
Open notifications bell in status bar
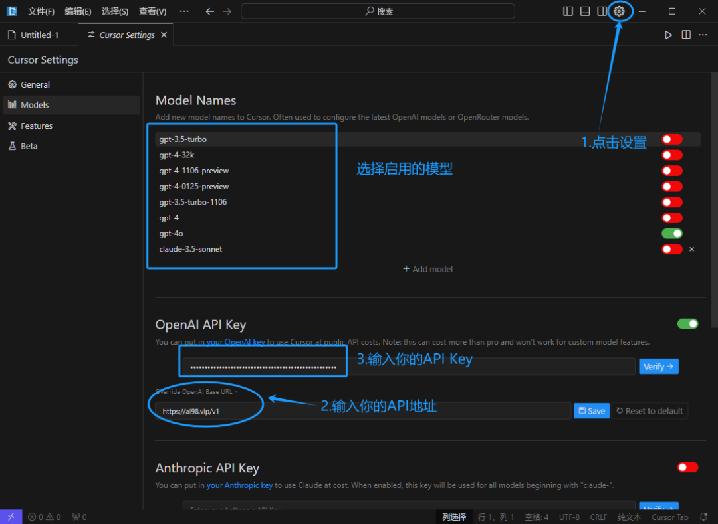coord(704,517)
